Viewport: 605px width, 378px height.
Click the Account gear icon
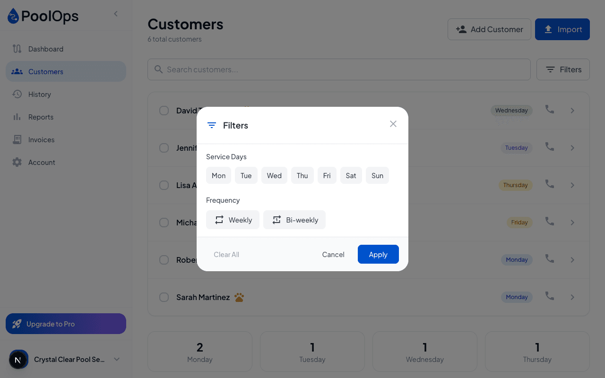click(x=17, y=162)
